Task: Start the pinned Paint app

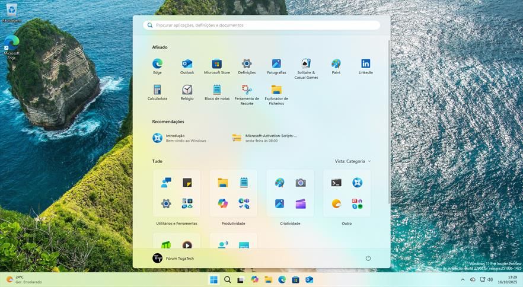Action: coord(336,66)
